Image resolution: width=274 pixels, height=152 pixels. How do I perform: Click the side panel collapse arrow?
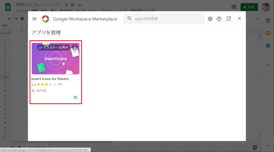tap(267, 146)
